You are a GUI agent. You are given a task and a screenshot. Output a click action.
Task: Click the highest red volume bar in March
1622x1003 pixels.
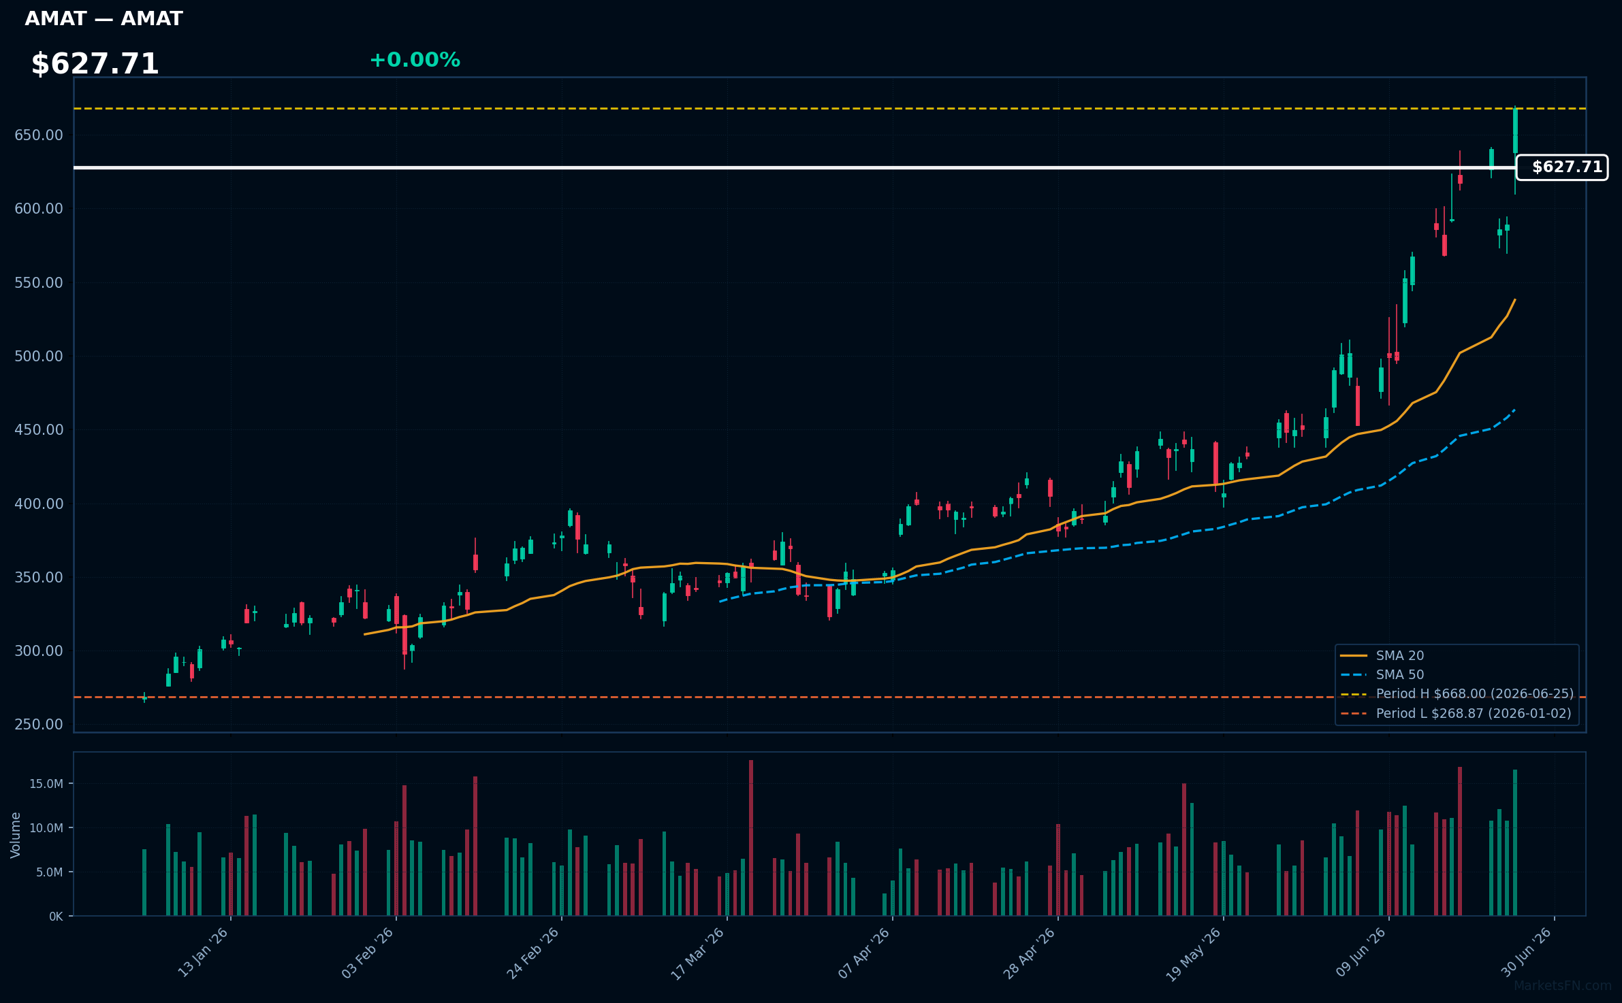click(x=751, y=838)
